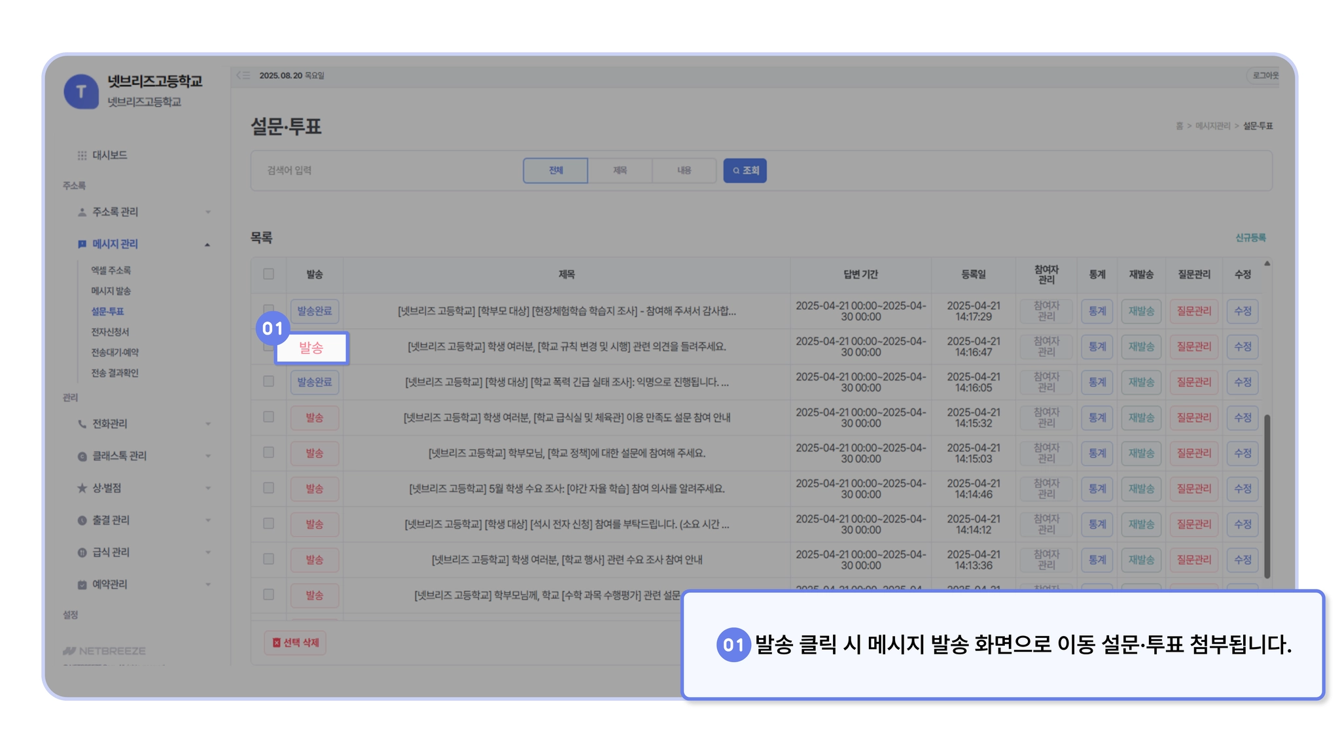Click the dashboard grid icon

click(x=82, y=156)
